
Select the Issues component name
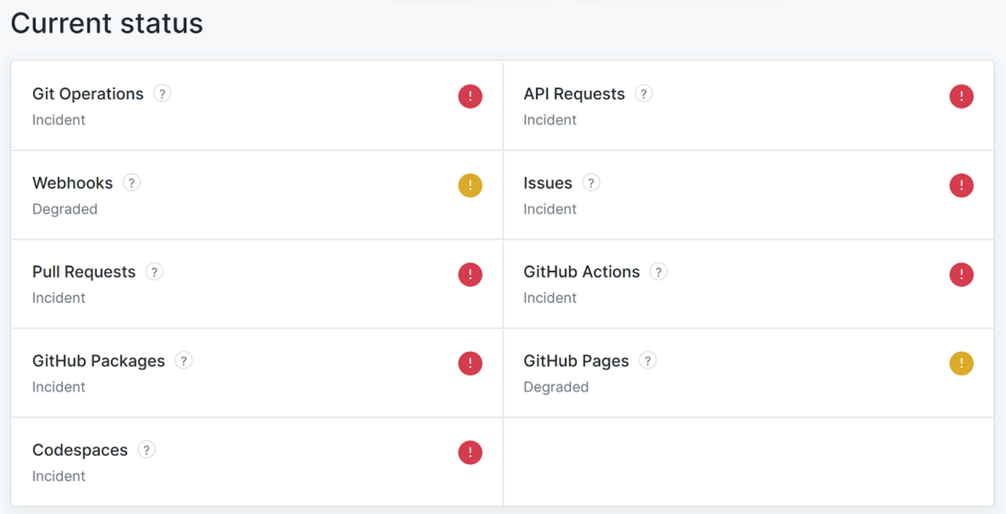tap(548, 183)
